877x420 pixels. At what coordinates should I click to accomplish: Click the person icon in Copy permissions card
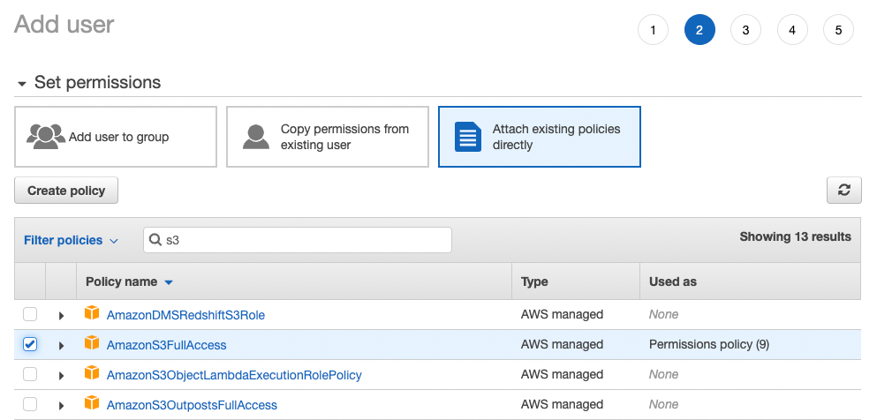255,137
